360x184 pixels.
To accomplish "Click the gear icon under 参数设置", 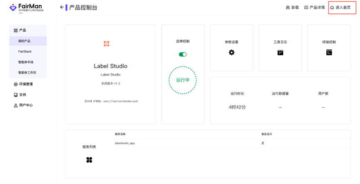I will tap(231, 52).
